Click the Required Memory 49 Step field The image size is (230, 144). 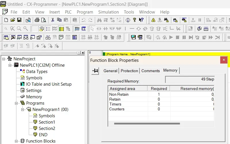190,79
